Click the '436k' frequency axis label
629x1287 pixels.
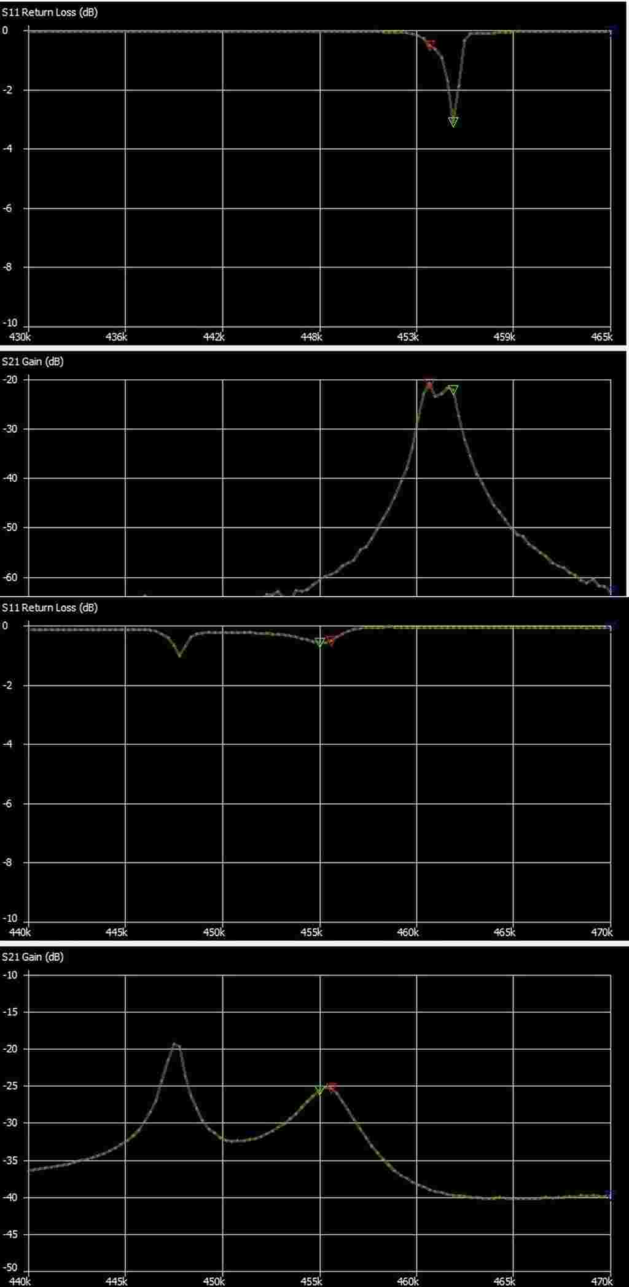117,337
